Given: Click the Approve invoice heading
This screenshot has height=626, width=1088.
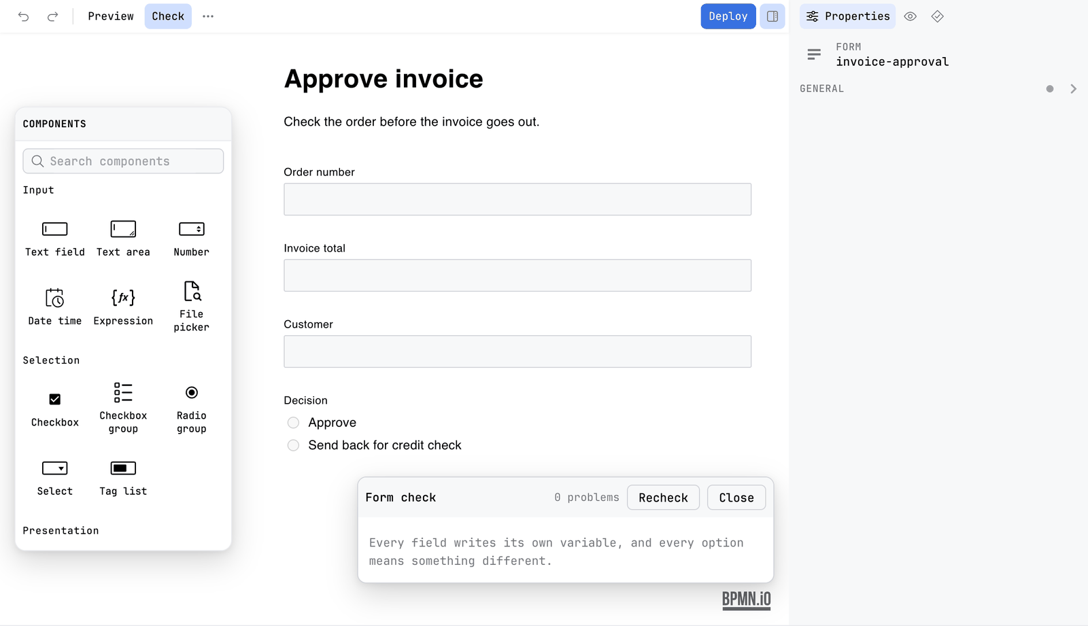Looking at the screenshot, I should [384, 79].
